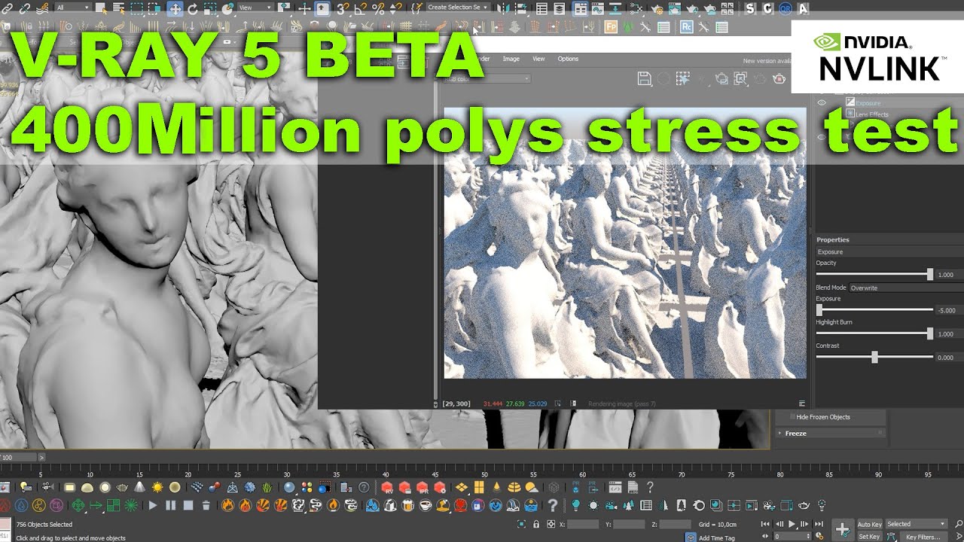Click the Highlight Burn slider handle
964x542 pixels.
[x=929, y=333]
